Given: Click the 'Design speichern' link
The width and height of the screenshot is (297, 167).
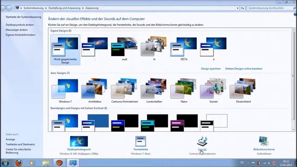Looking at the screenshot, I should (x=211, y=69).
